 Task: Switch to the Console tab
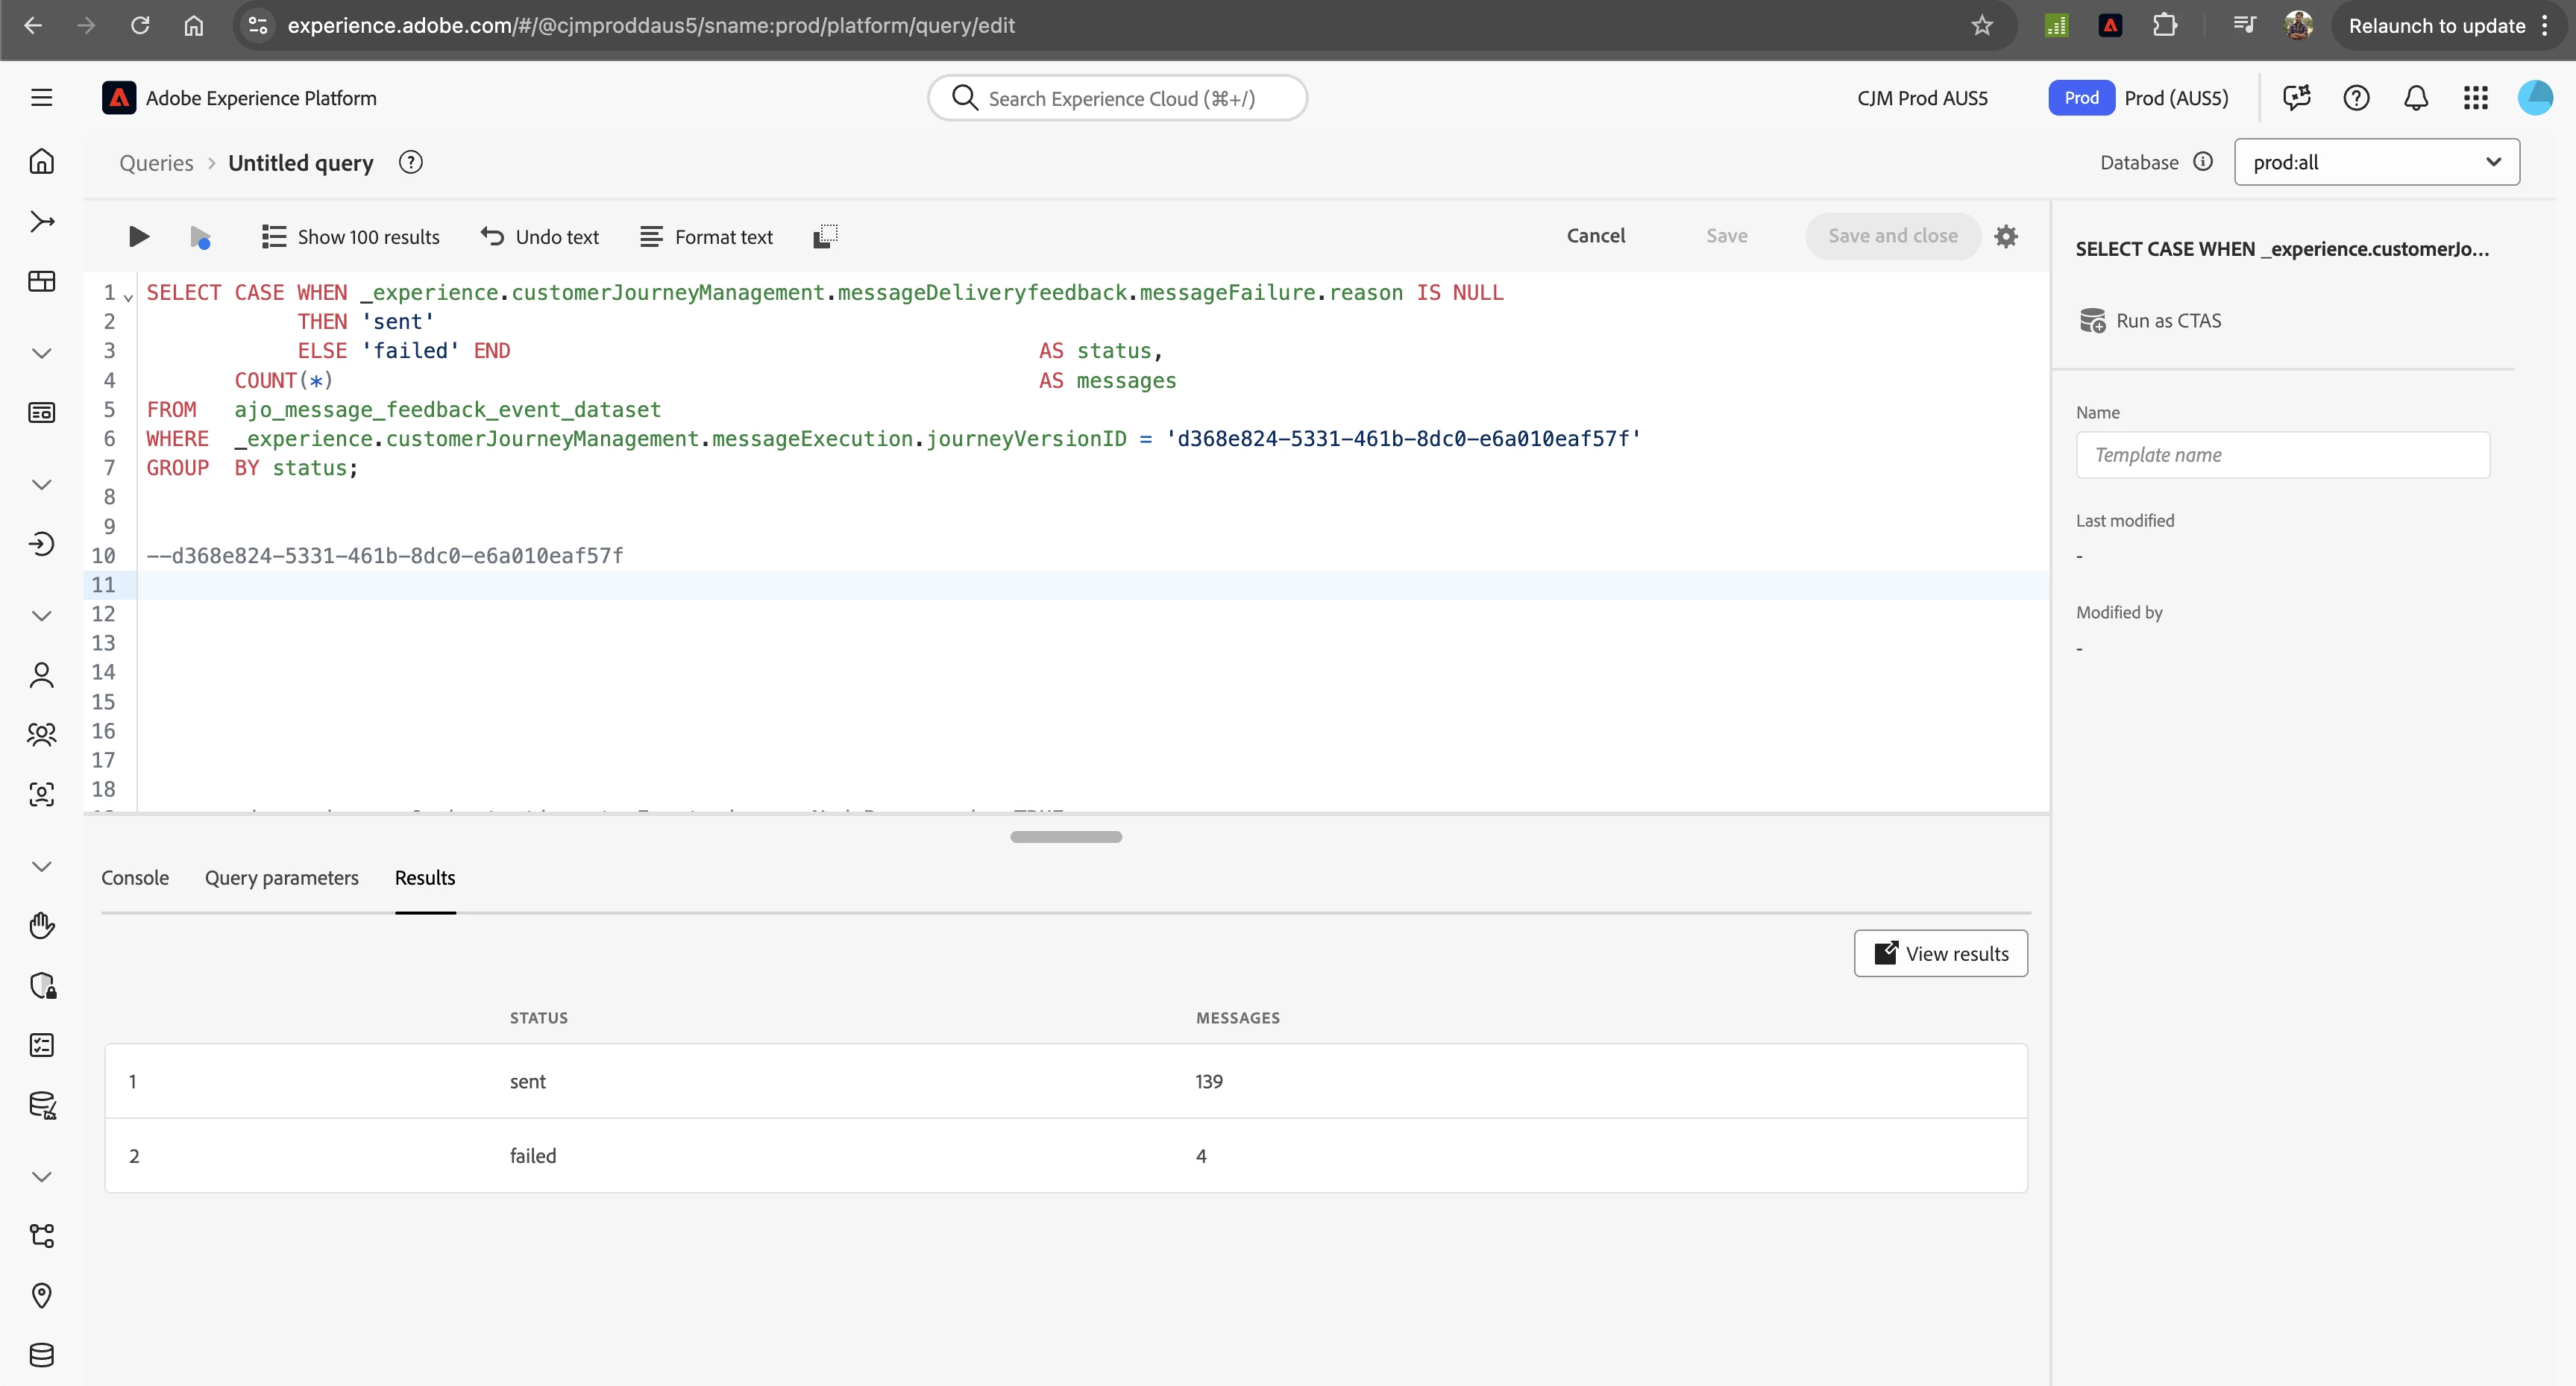point(135,878)
